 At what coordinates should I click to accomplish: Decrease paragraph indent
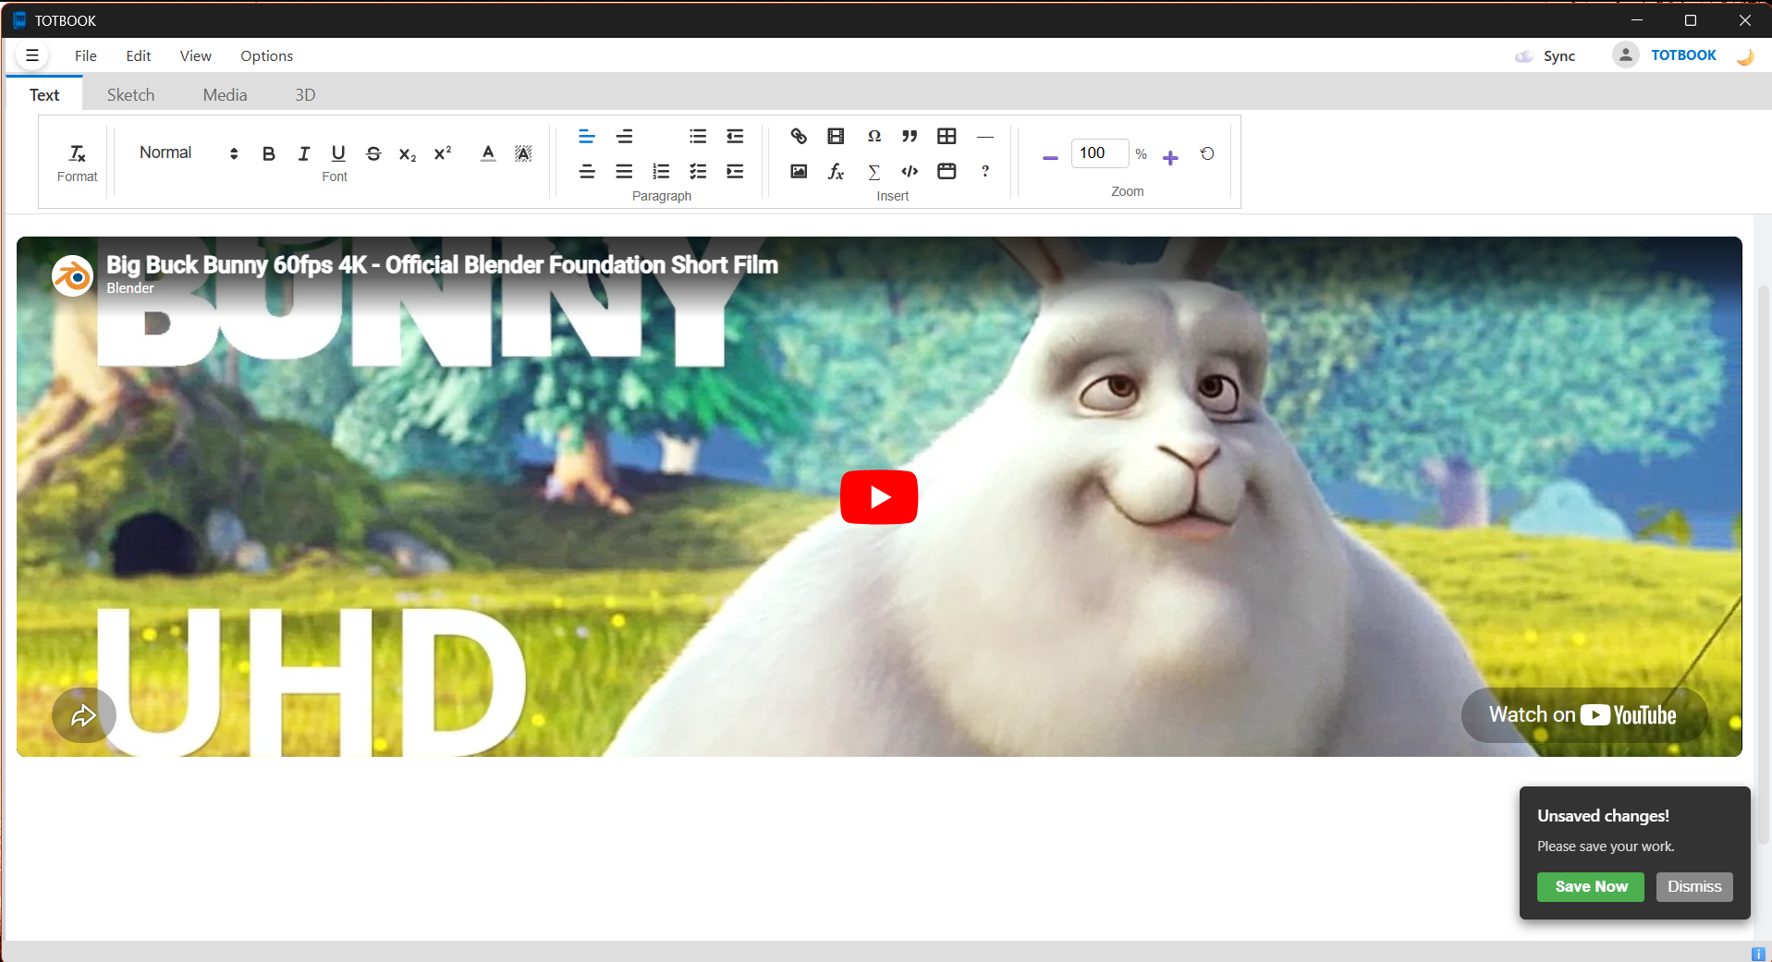pos(735,137)
